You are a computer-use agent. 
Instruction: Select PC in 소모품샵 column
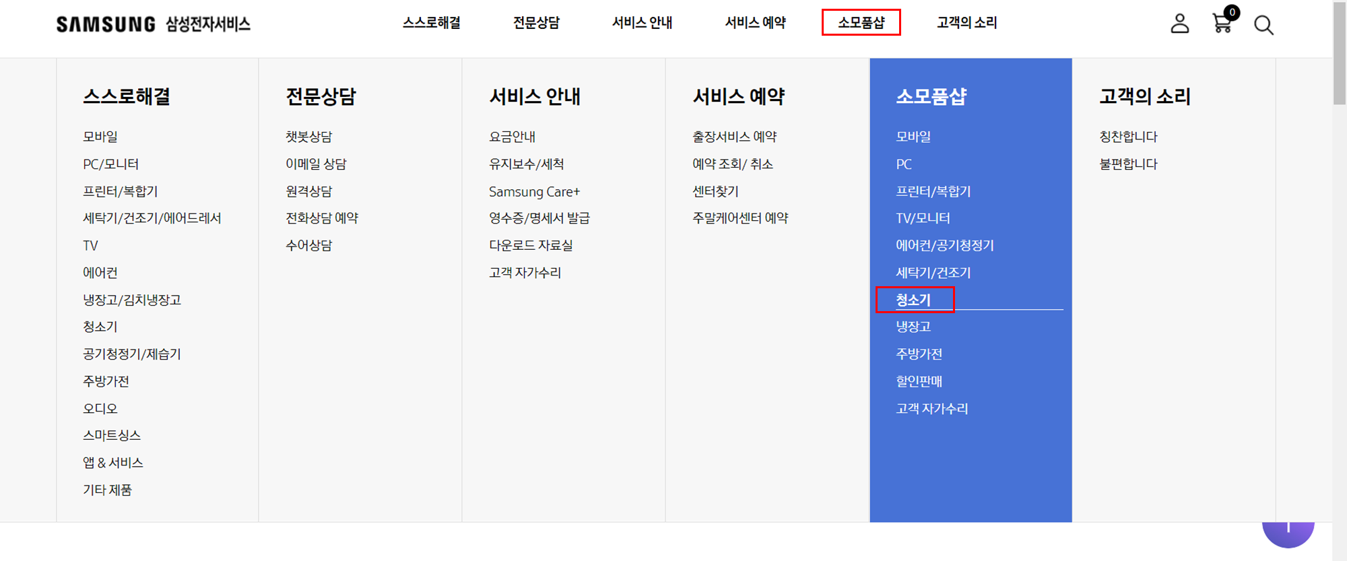[904, 164]
